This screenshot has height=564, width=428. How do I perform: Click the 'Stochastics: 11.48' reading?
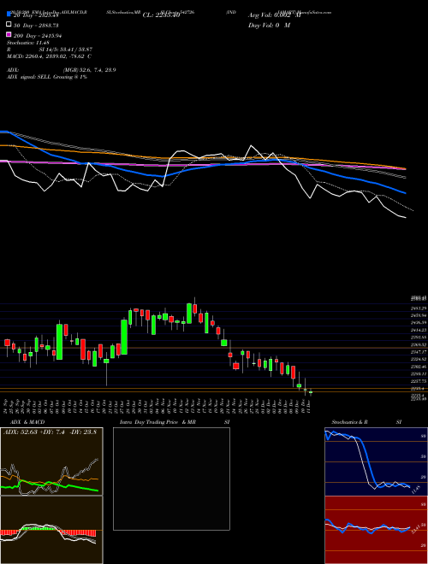pyautogui.click(x=28, y=43)
